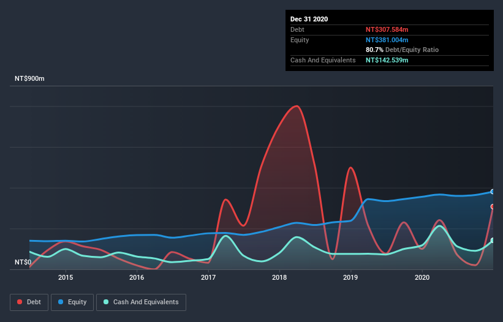This screenshot has height=322, width=503.
Task: Click the 2018 x-axis label
Action: pyautogui.click(x=279, y=277)
